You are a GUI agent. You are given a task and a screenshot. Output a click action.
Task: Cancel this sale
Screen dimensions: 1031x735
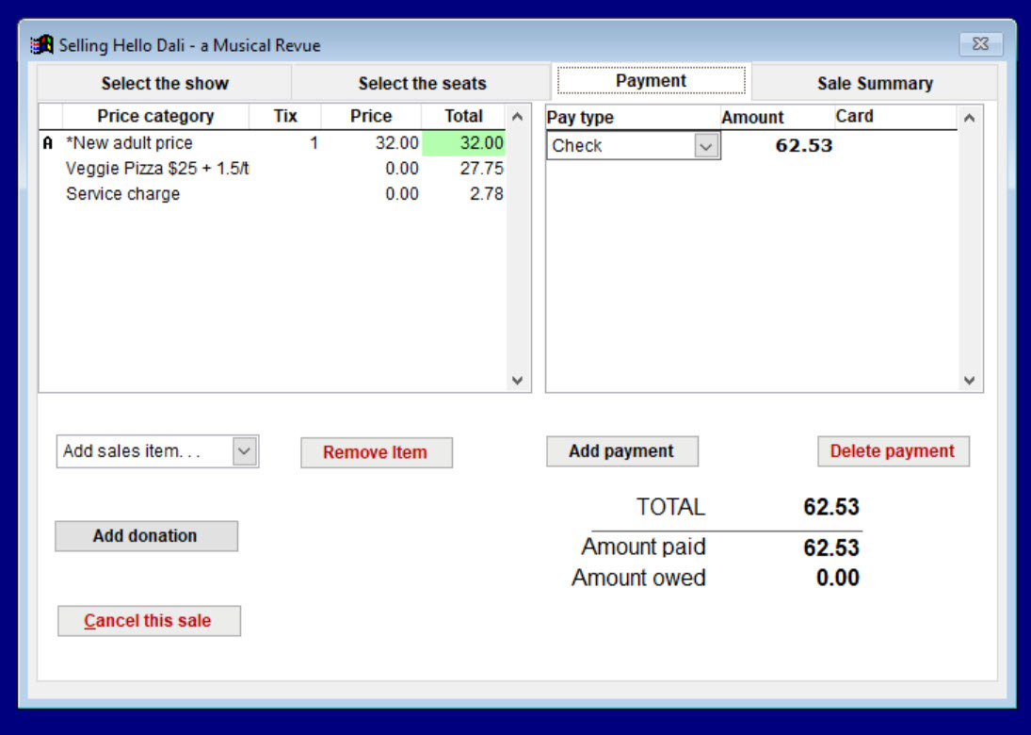point(149,620)
